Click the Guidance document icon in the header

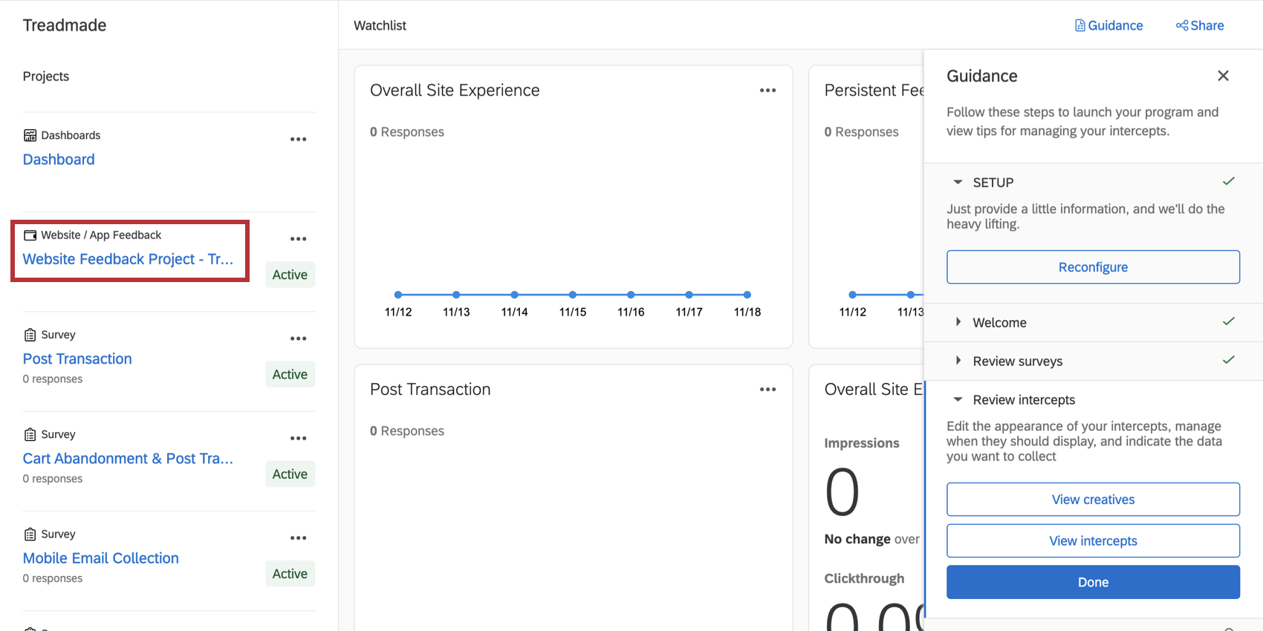coord(1079,24)
